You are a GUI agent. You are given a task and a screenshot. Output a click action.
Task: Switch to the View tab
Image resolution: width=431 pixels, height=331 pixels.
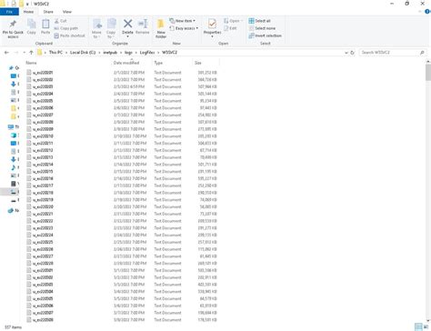tap(67, 12)
